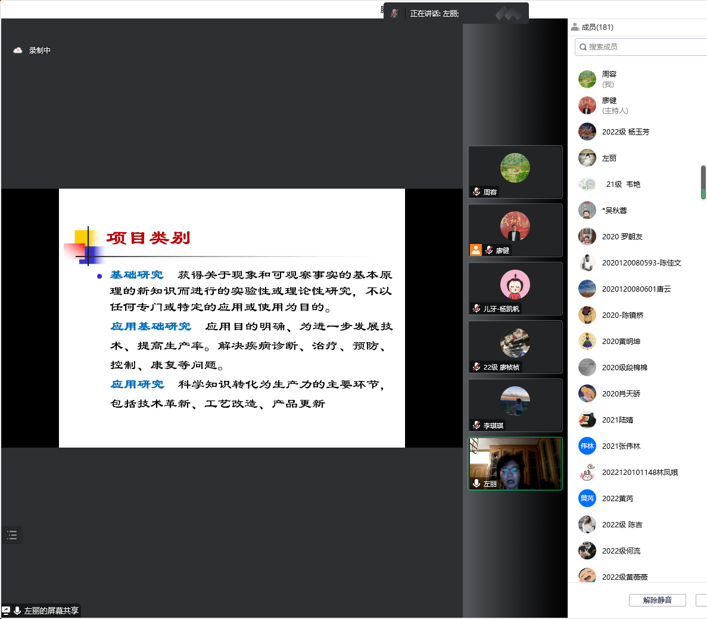Select 2022级 杨玉芳 in the member list
The height and width of the screenshot is (619, 707).
click(625, 132)
